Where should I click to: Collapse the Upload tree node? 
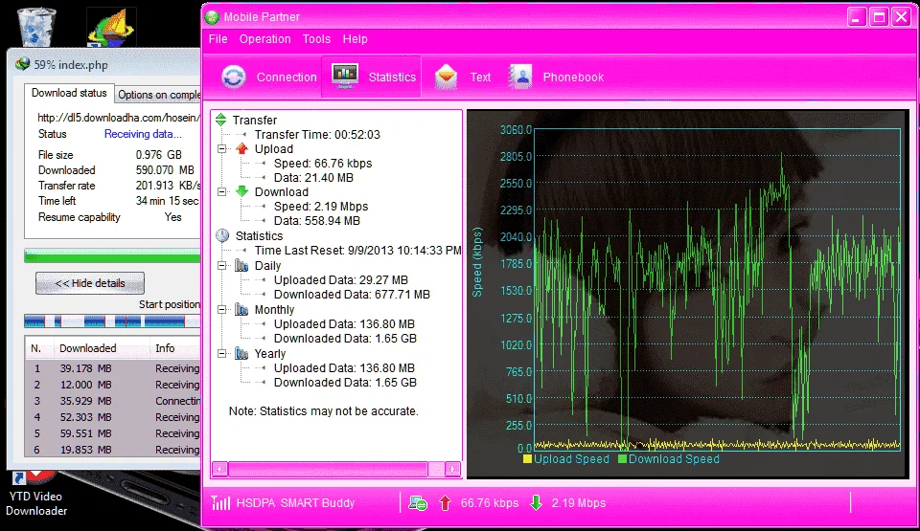(x=221, y=149)
